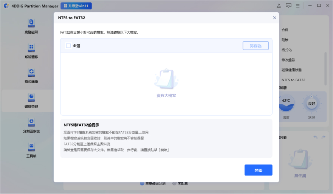
Task: Select NTFS to FAT32 in right menu
Action: (293, 80)
